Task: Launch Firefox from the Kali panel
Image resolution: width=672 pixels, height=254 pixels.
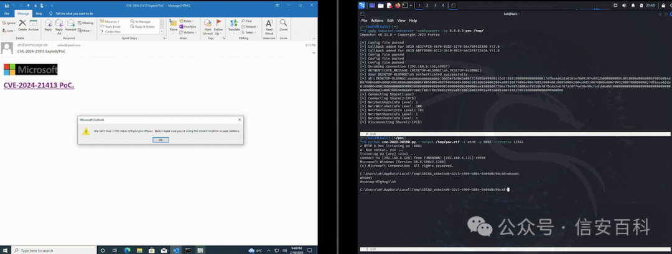Action: pyautogui.click(x=397, y=5)
